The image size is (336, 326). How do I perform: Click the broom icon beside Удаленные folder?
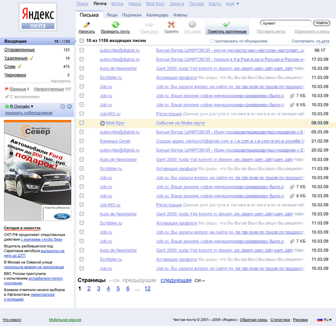(31, 58)
